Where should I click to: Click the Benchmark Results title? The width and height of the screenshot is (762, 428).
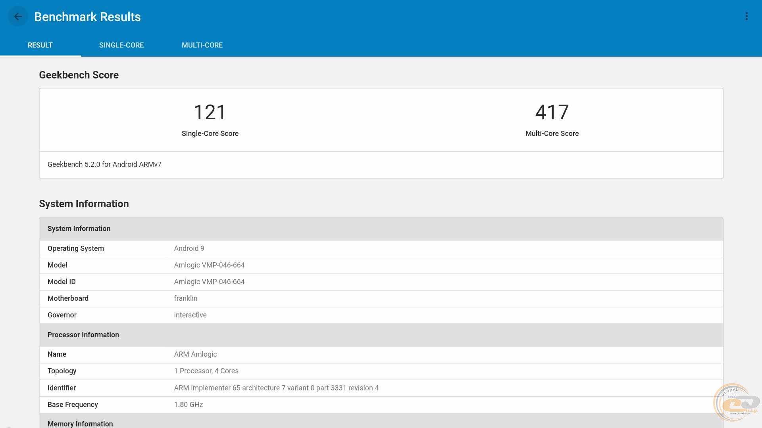click(87, 17)
